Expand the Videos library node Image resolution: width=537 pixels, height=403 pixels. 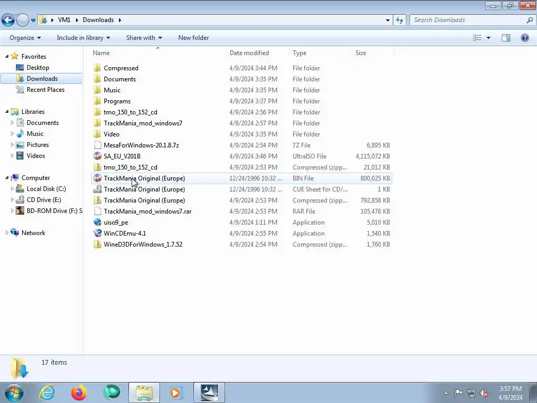point(13,155)
